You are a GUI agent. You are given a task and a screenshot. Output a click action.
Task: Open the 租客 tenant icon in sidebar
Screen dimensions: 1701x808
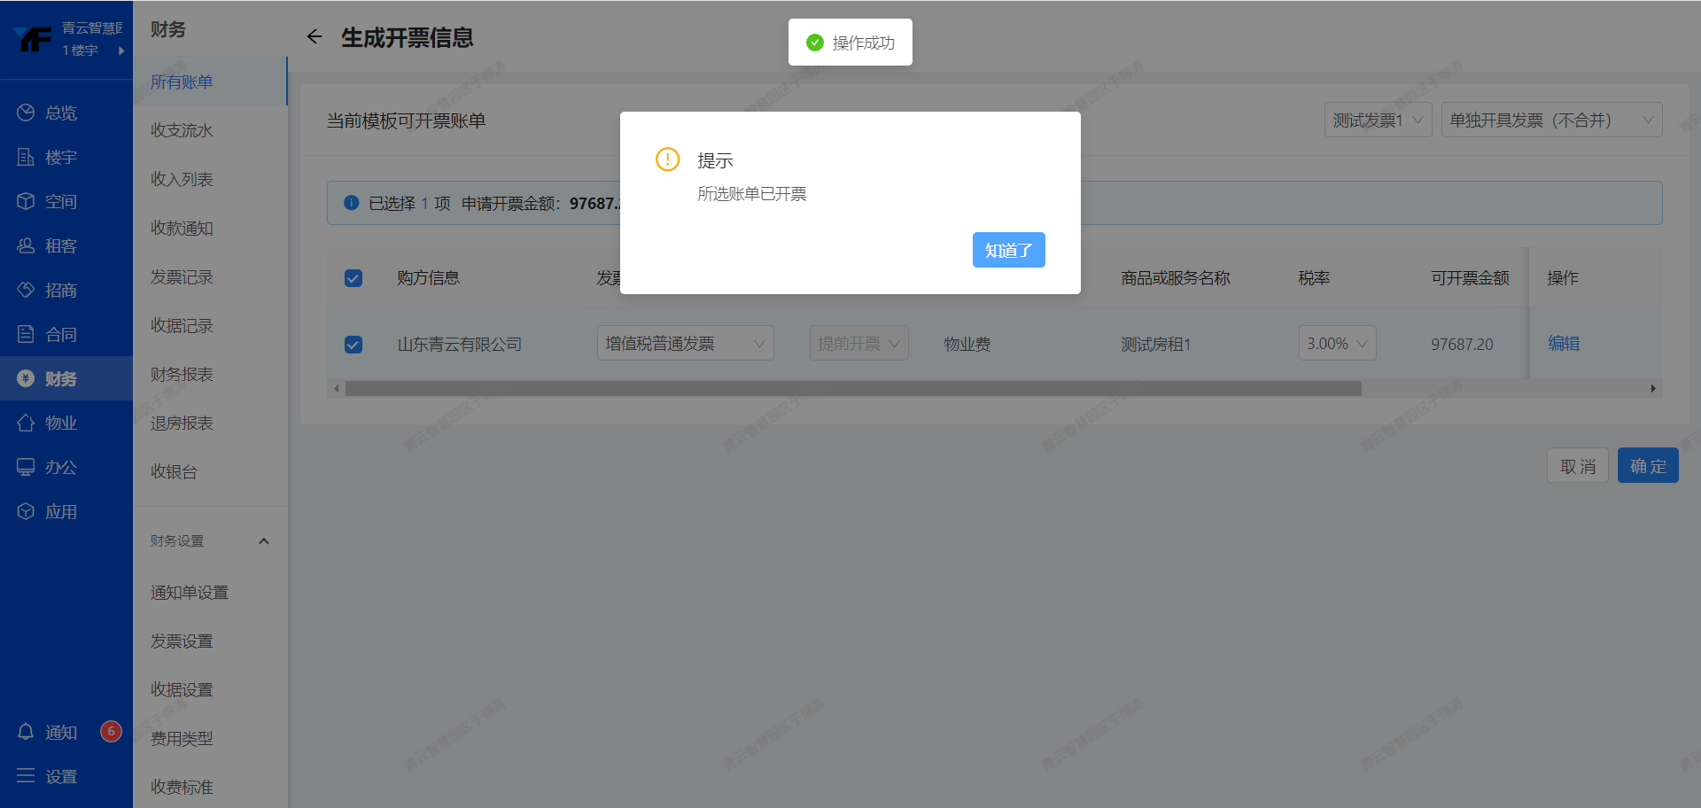26,245
